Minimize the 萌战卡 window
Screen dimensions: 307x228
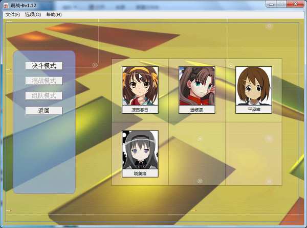pyautogui.click(x=271, y=4)
